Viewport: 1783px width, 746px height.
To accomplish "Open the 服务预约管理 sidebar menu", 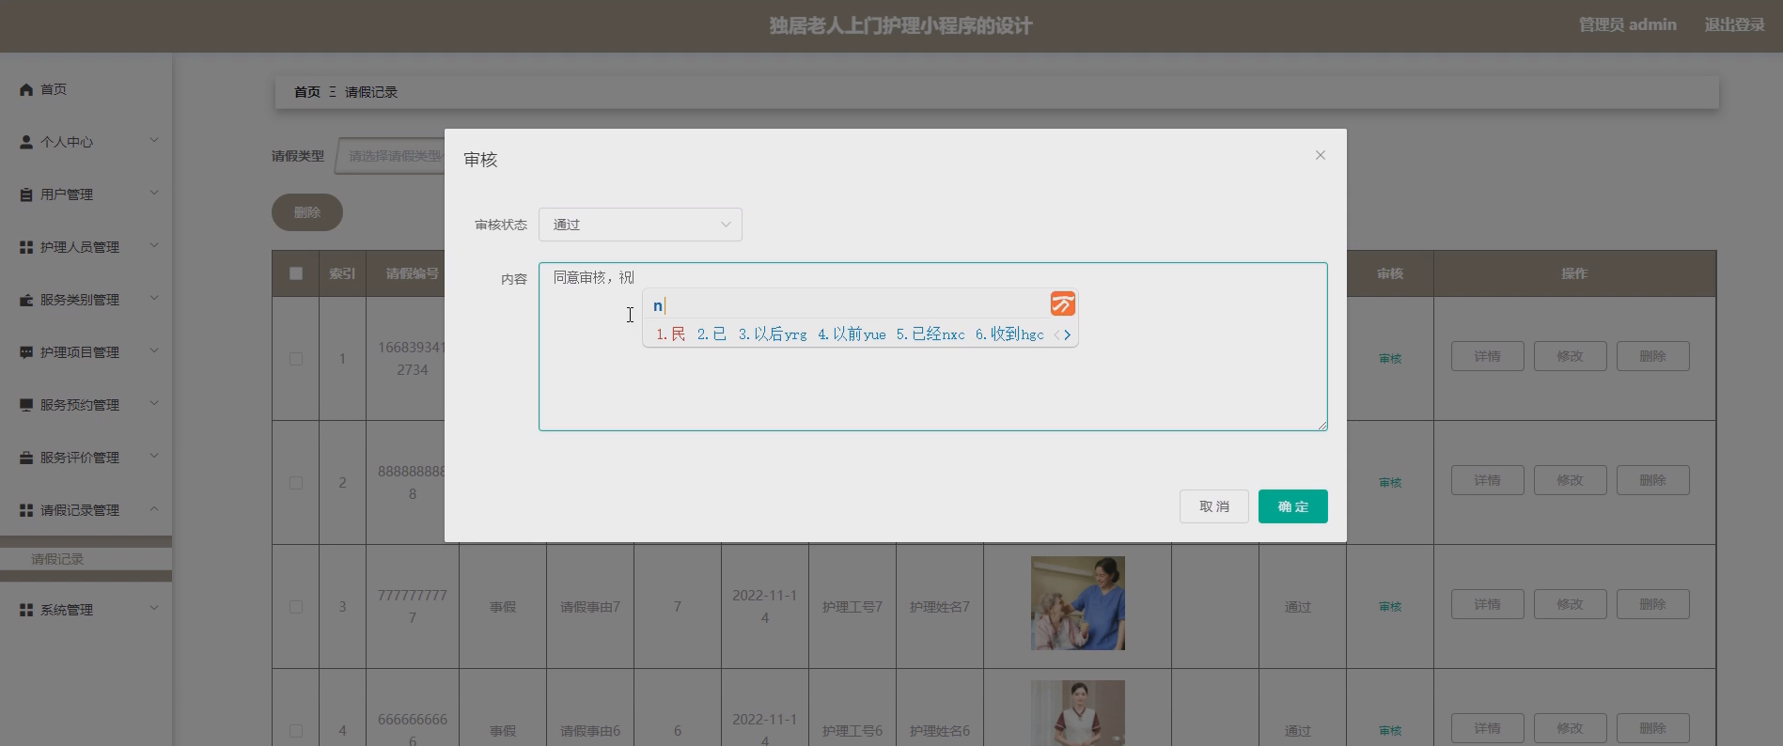I will tap(86, 405).
